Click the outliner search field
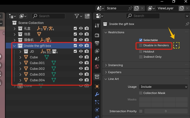Screen dimensions: 190x118 [x=48, y=16]
